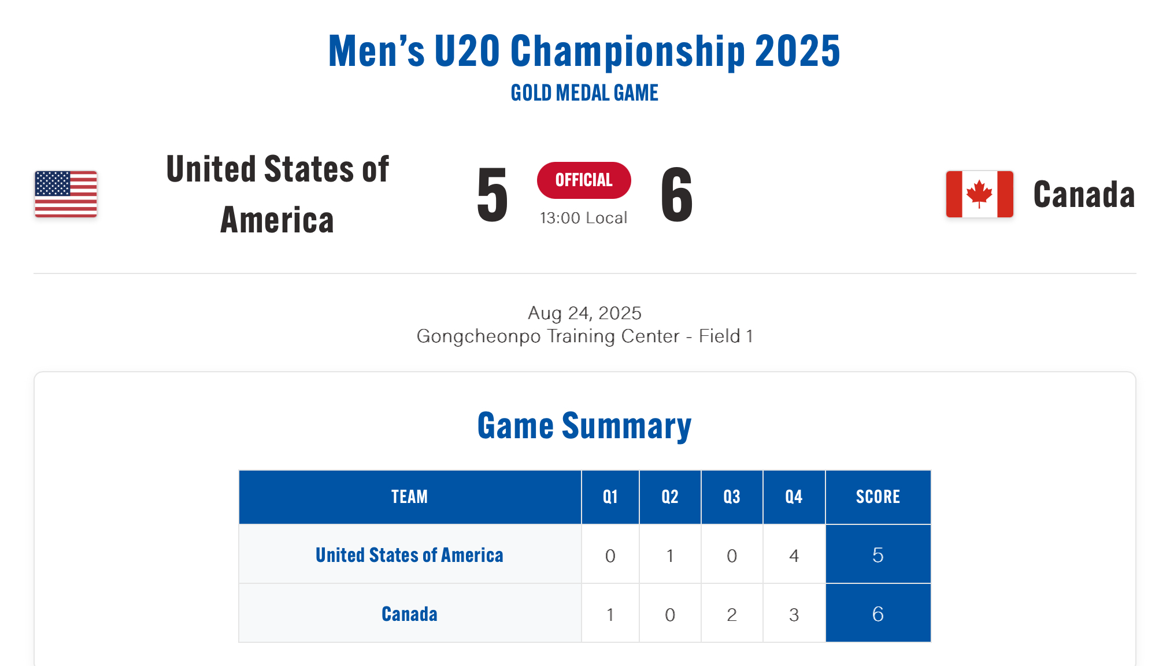Click Canada's final score cell showing 6
1170x666 pixels.
click(878, 613)
